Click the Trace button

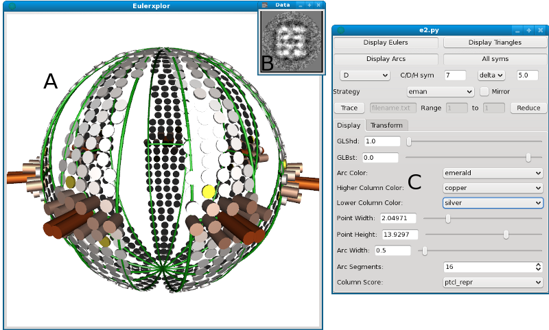tap(349, 108)
